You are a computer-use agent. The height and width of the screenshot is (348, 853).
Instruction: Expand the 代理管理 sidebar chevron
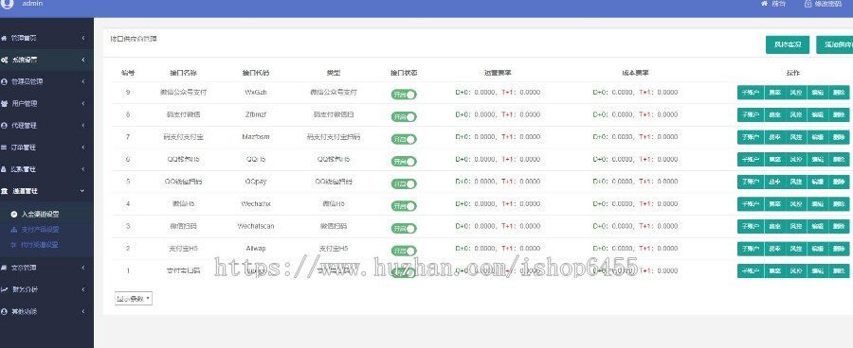(x=83, y=126)
